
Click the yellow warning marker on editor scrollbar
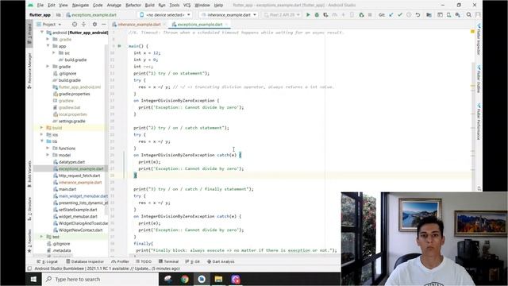click(x=473, y=32)
